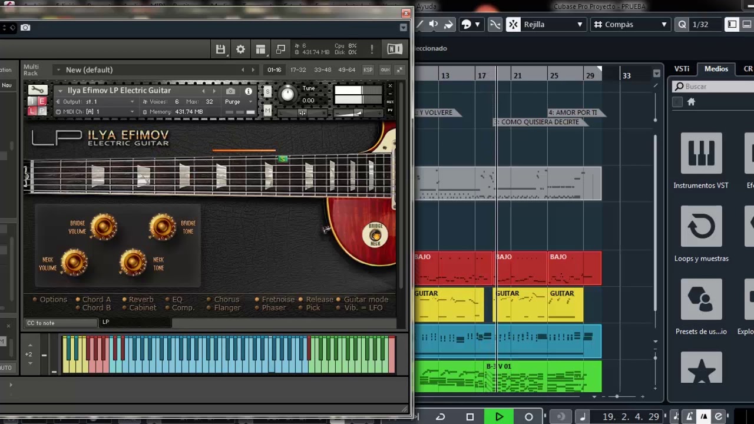Start playback with the green play button
Viewport: 754px width, 424px height.
[x=499, y=416]
